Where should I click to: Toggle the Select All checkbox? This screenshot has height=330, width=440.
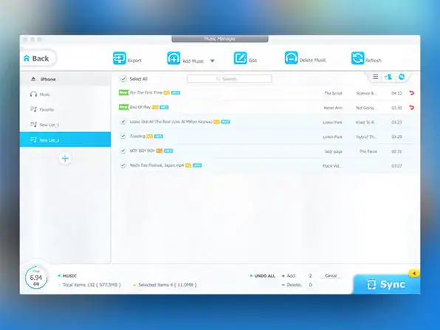(123, 79)
